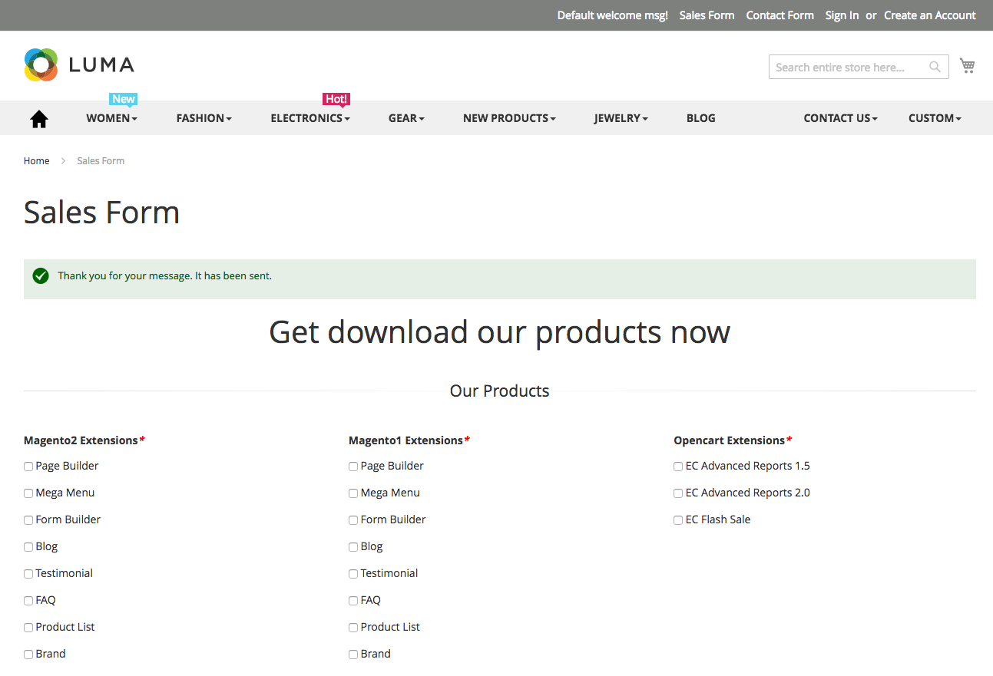
Task: Open the Fashion dropdown menu
Action: coord(204,118)
